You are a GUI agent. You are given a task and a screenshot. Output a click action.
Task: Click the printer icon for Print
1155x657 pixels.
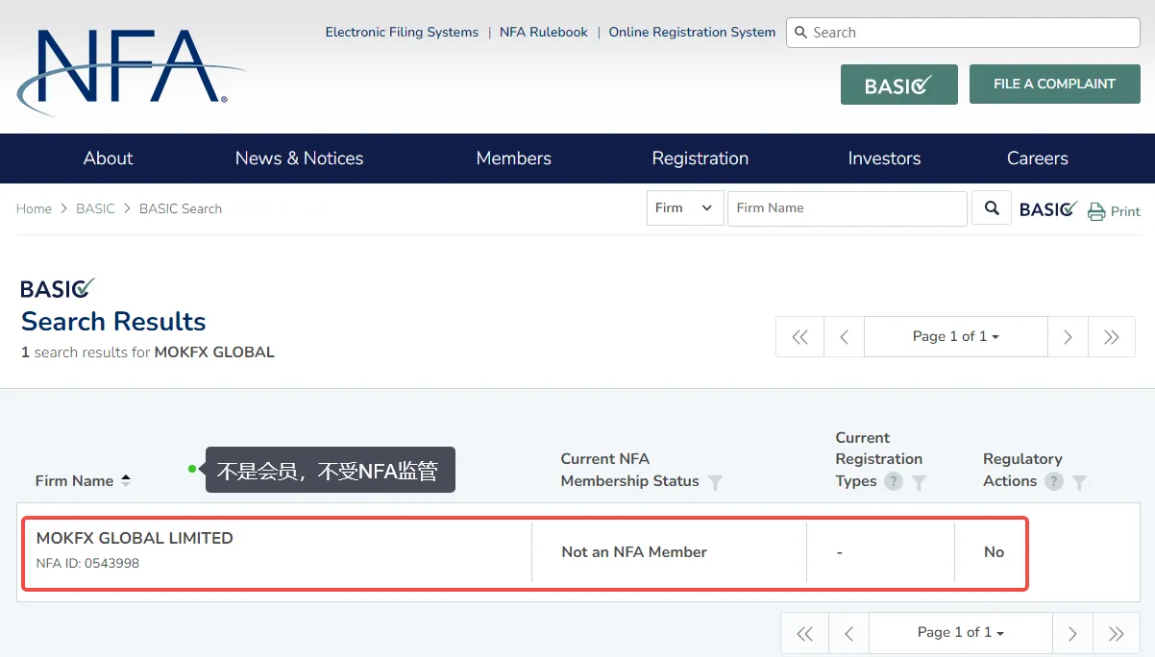pyautogui.click(x=1096, y=211)
